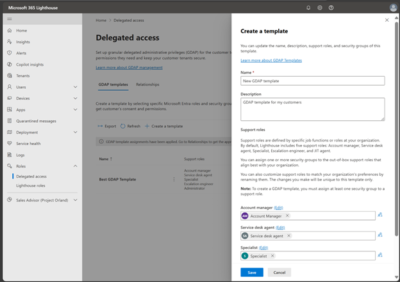400x282 pixels.
Task: Add security group to Specialist role
Action: 380,255
